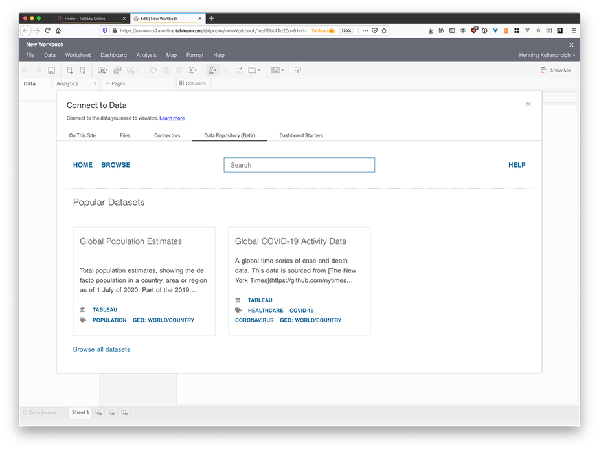Click the BROWSE link
The image size is (599, 451).
coord(116,165)
